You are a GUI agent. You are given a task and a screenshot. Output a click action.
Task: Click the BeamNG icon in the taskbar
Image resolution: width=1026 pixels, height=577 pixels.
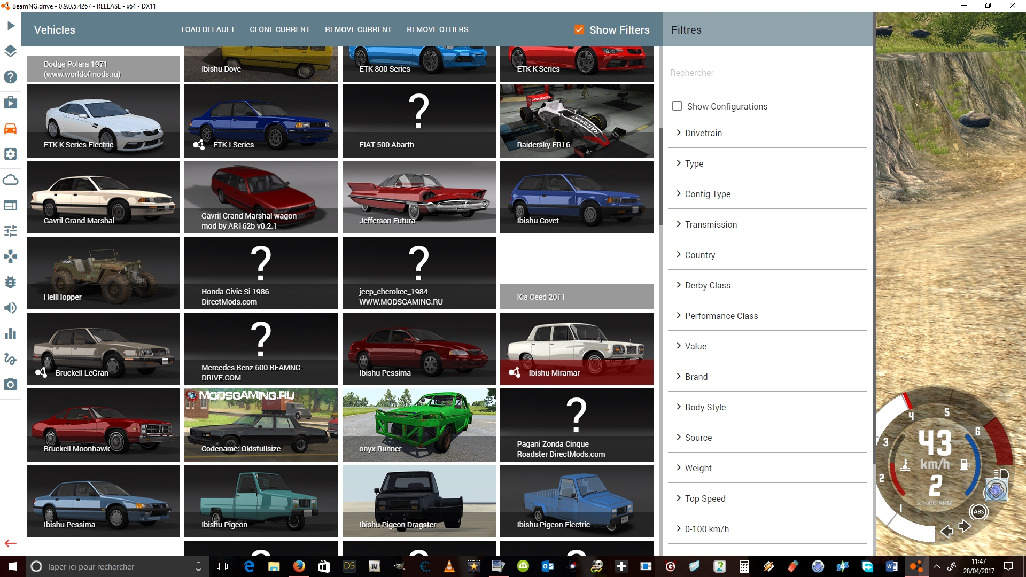tap(916, 566)
